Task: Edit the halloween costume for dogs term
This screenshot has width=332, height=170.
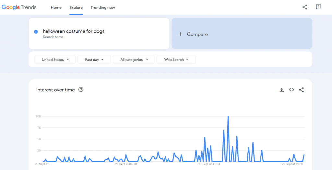Action: (x=74, y=31)
